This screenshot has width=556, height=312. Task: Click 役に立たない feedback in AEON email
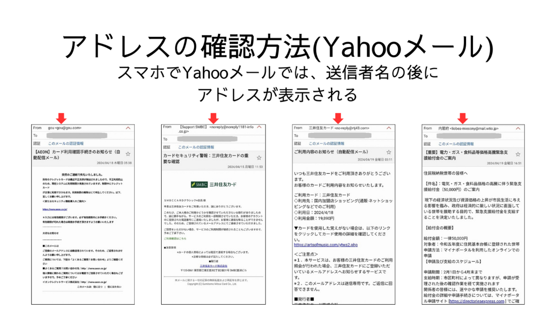pos(114,287)
